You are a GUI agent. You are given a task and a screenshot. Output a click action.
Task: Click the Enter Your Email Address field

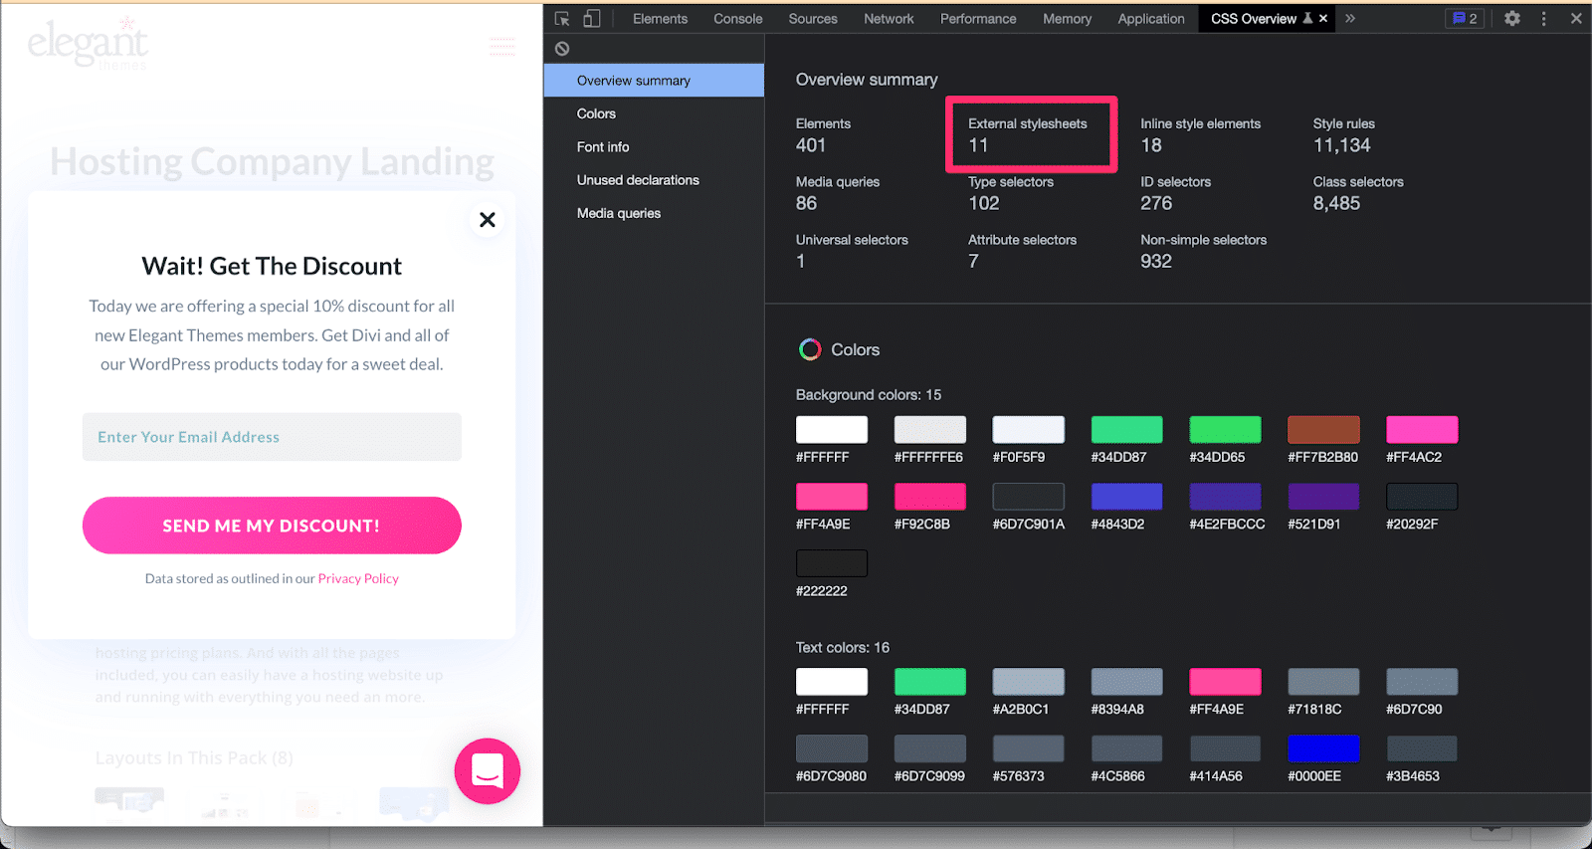tap(272, 437)
